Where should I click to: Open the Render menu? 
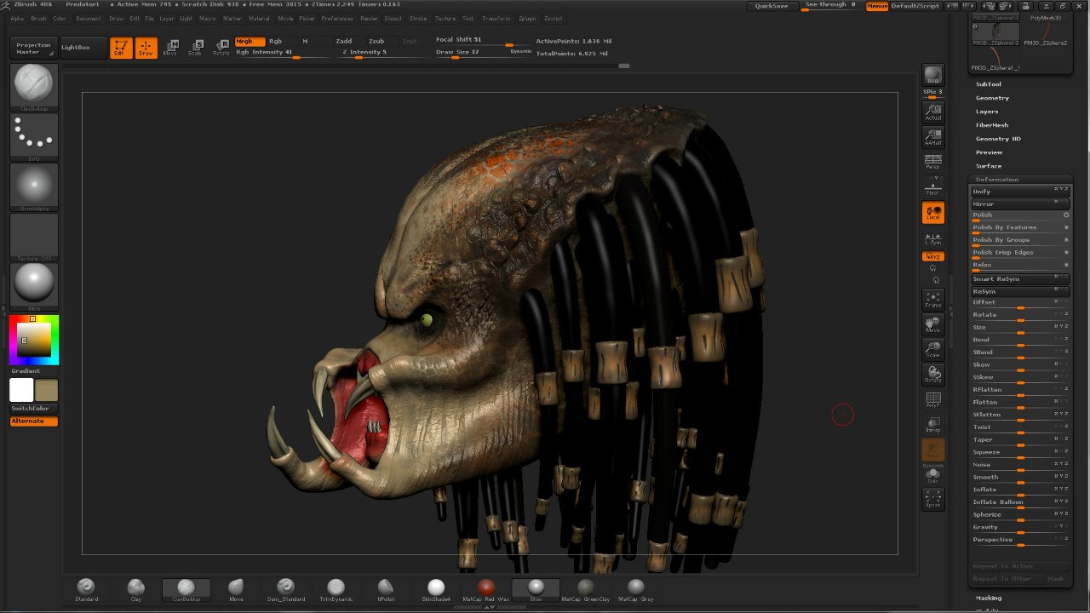[x=369, y=18]
